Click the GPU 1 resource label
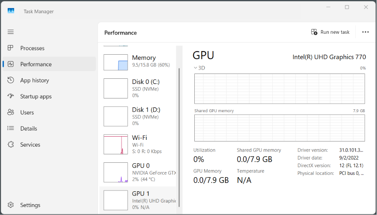Image resolution: width=377 pixels, height=215 pixels. [141, 194]
